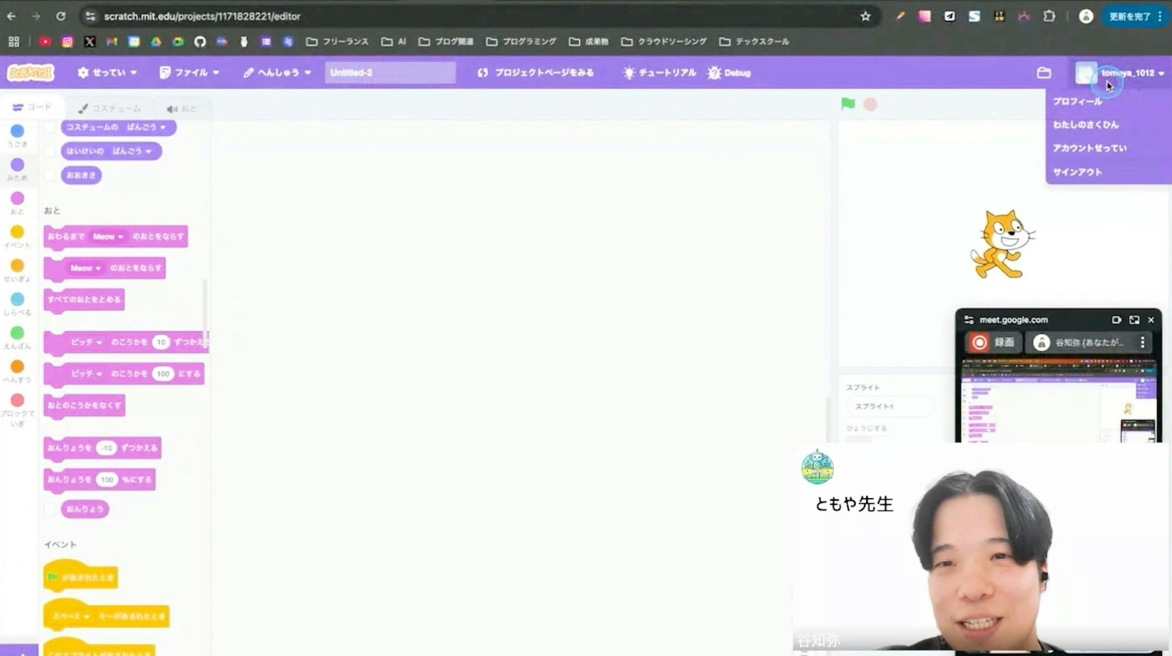
Task: Open the チュートリアル tutorials link
Action: pos(659,73)
